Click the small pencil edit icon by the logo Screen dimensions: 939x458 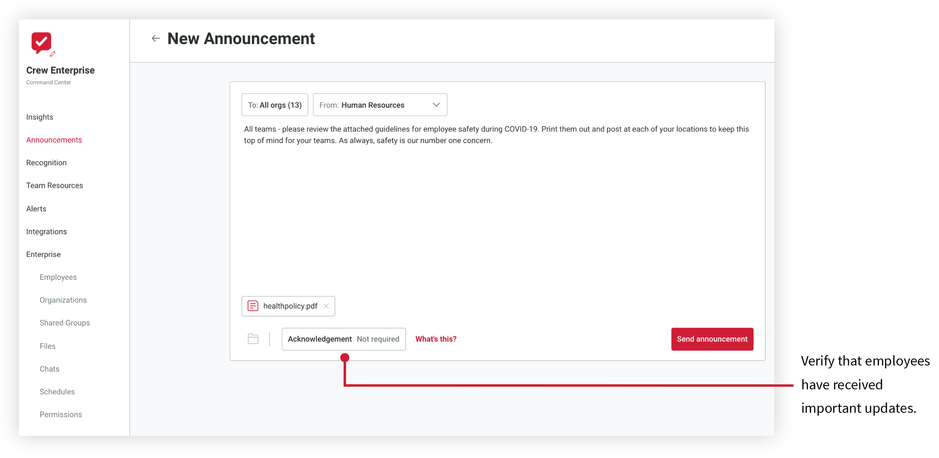tap(53, 54)
